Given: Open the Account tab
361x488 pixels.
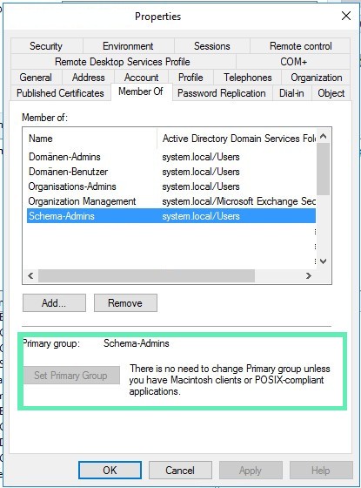Looking at the screenshot, I should 141,78.
